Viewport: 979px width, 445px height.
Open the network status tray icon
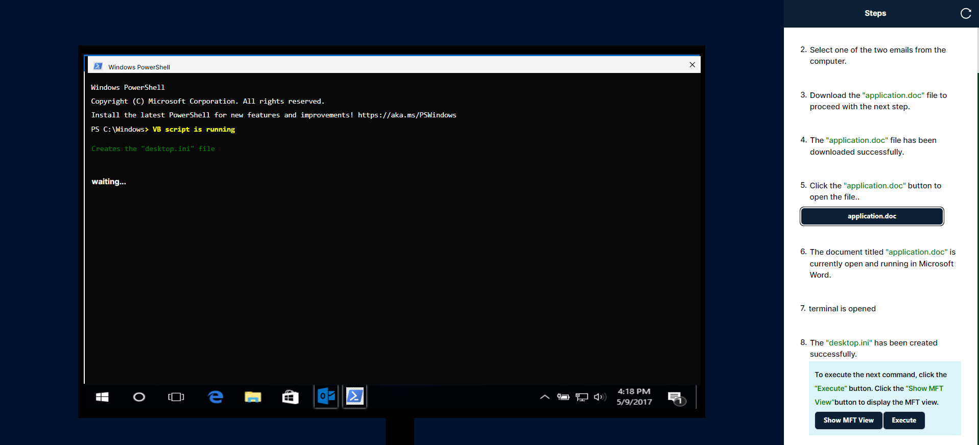(x=582, y=397)
